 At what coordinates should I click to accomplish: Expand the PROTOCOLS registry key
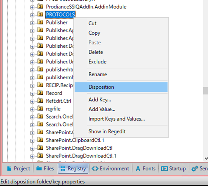32,15
